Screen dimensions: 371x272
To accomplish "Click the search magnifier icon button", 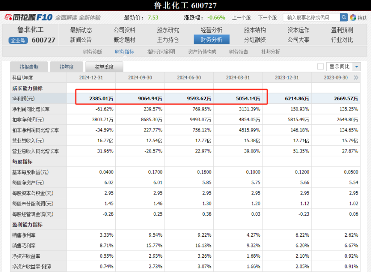I will 344,17.
